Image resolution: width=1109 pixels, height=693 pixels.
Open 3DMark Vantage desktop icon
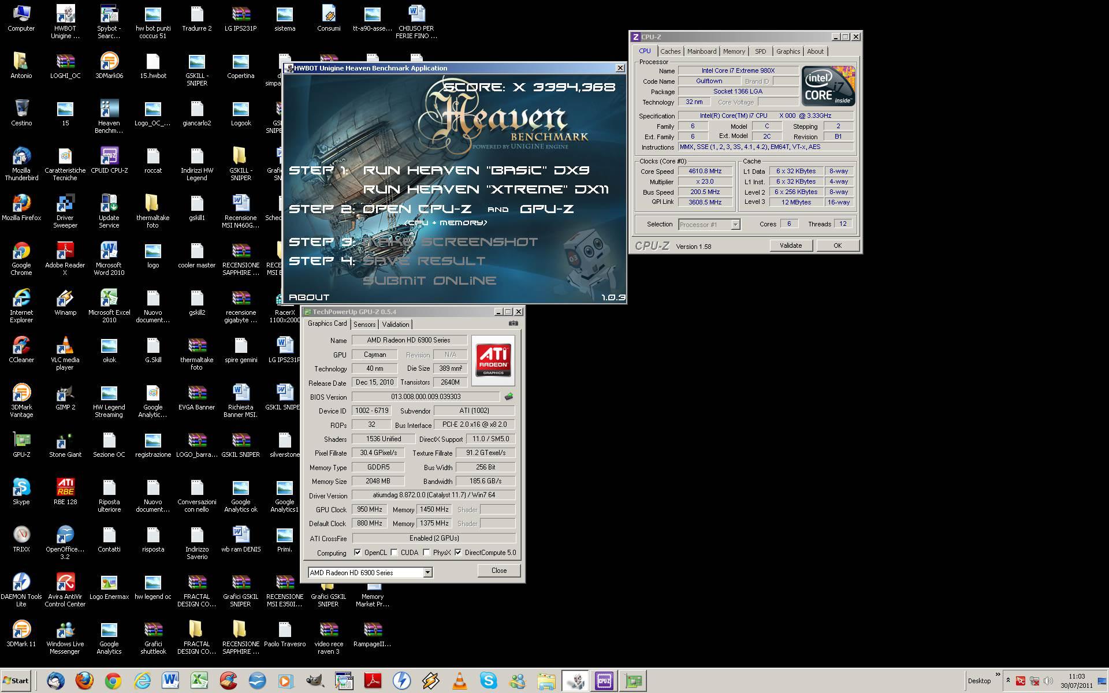pyautogui.click(x=21, y=401)
